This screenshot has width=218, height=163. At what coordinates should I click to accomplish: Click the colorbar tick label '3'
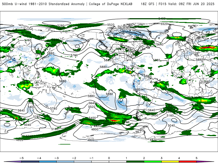click(162, 158)
